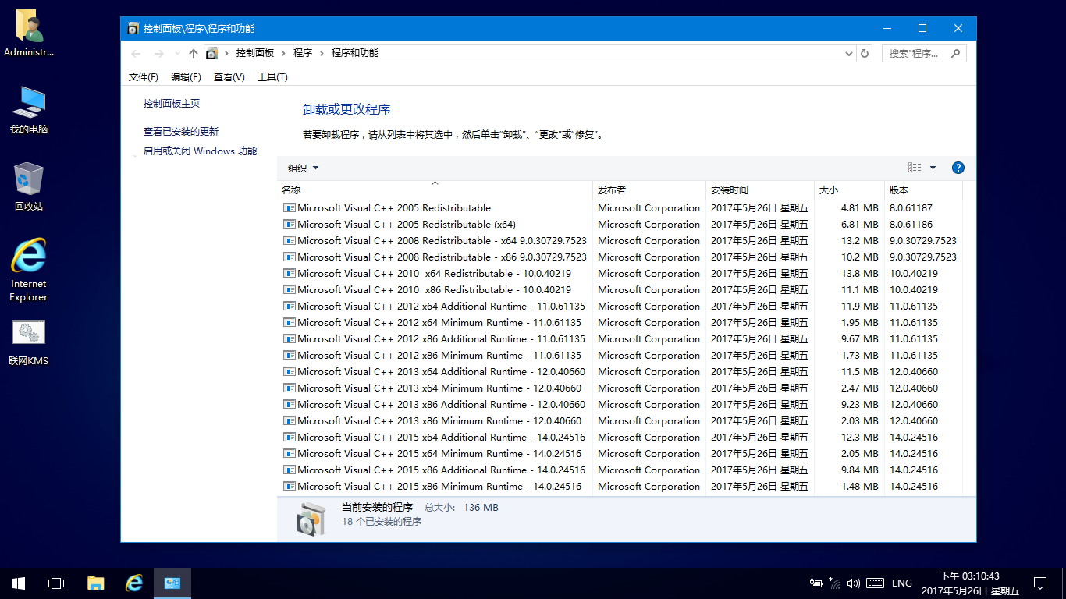Open the recent locations dropdown arrow

pos(178,53)
